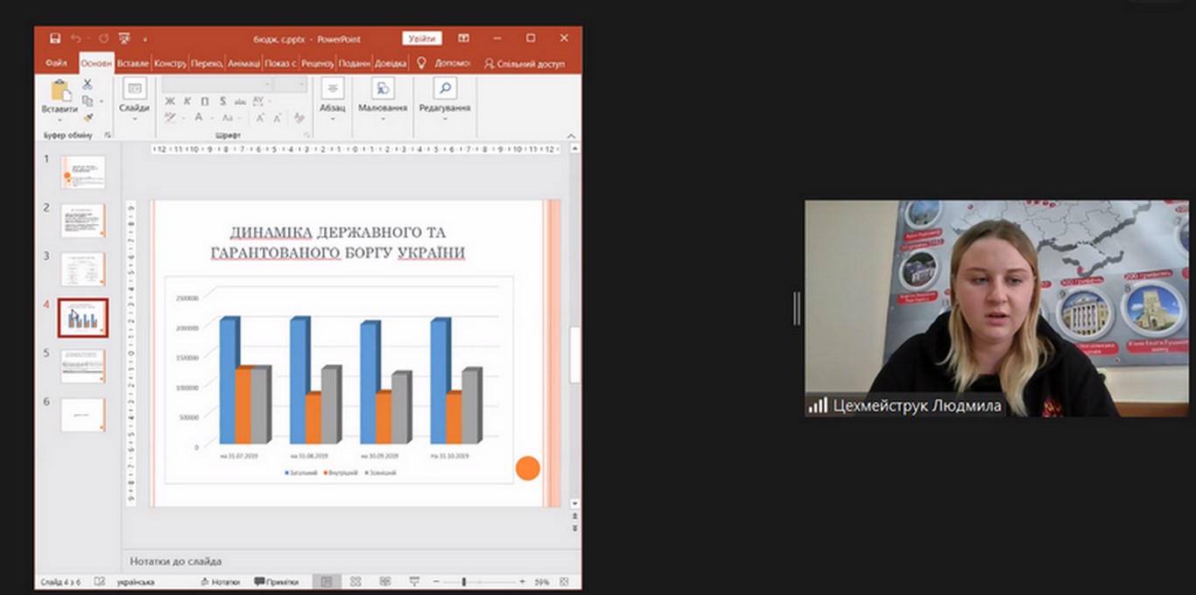
Task: Start slideshow from Quick Access Toolbar icon
Action: pyautogui.click(x=124, y=38)
